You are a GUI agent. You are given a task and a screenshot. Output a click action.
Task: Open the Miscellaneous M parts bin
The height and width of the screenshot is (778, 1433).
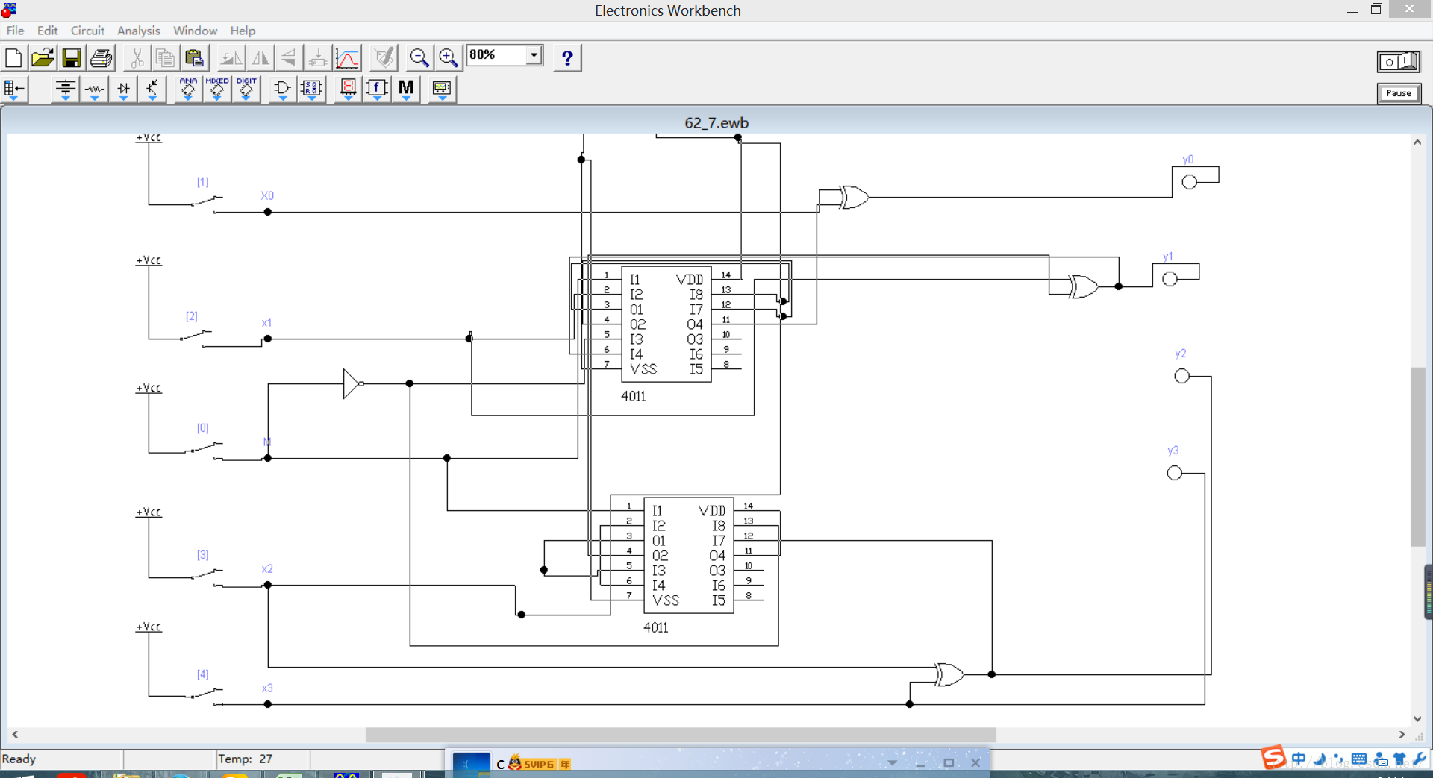tap(406, 90)
